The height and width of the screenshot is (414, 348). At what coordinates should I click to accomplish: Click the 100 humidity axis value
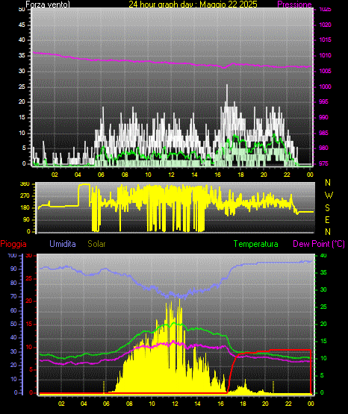pyautogui.click(x=12, y=255)
